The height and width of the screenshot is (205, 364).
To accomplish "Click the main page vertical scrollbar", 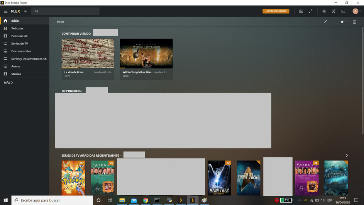I will coord(362,81).
